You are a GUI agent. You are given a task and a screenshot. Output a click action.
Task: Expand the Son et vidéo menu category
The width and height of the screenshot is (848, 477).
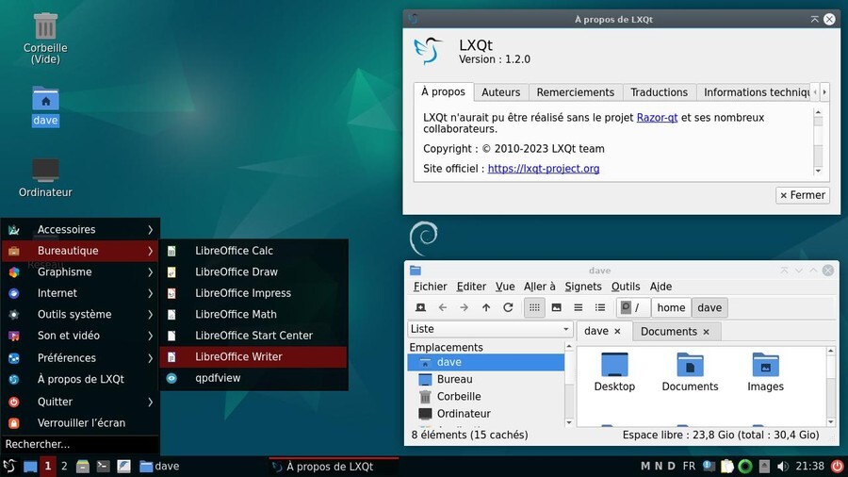pyautogui.click(x=80, y=336)
